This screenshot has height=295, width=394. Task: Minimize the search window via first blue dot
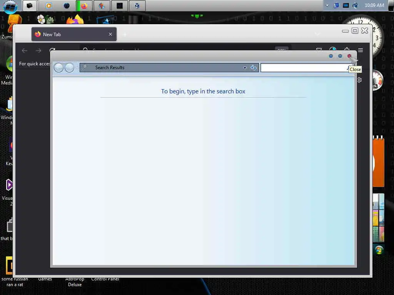pos(331,56)
